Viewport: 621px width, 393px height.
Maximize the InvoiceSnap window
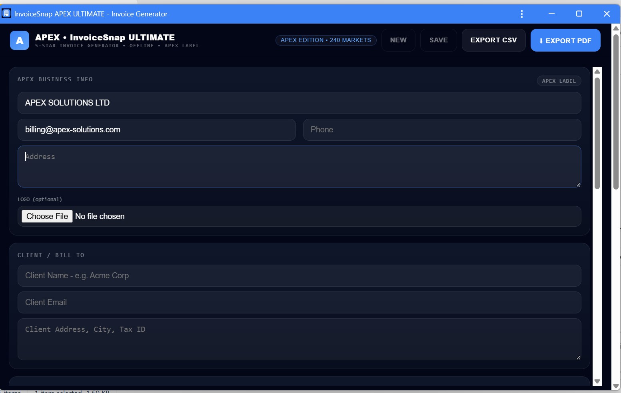579,14
